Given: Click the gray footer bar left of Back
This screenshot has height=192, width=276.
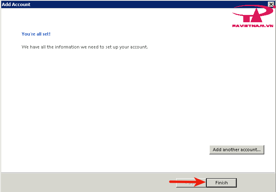Looking at the screenshot, I should (81, 182).
